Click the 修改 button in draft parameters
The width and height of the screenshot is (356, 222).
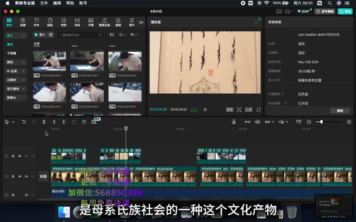coord(340,111)
